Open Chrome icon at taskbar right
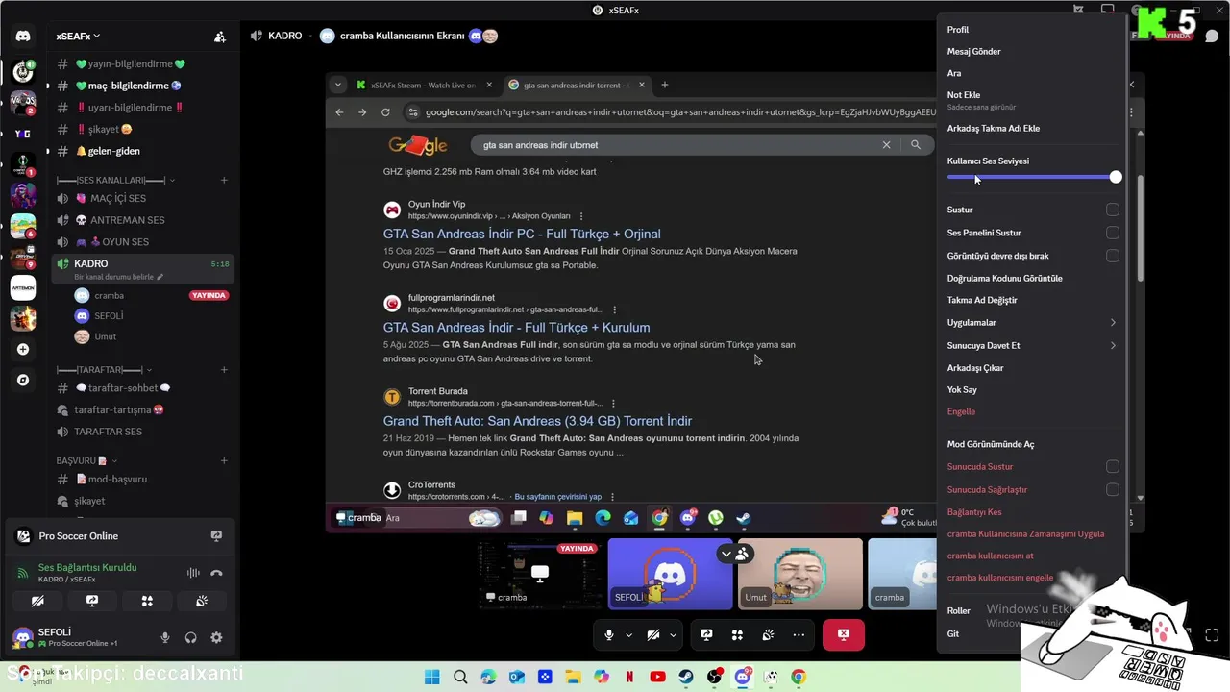Viewport: 1230px width, 692px height. point(799,677)
